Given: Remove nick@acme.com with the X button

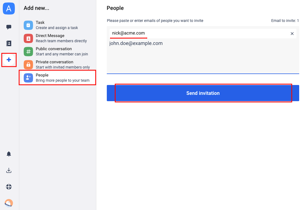Looking at the screenshot, I should click(292, 34).
